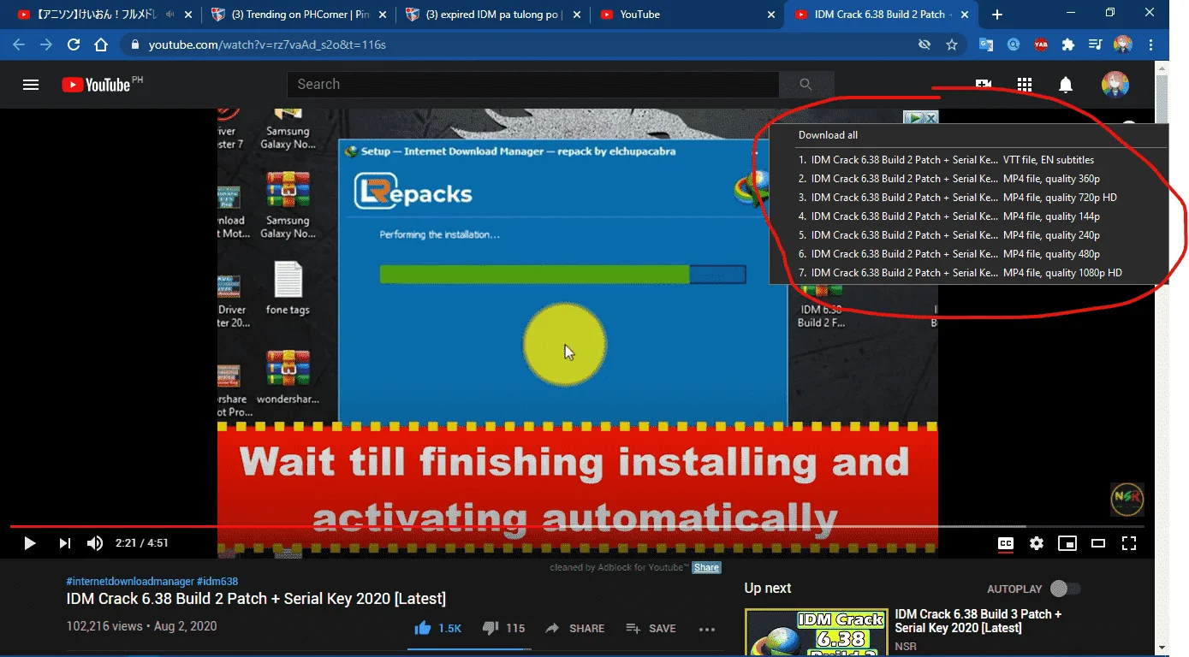Viewport: 1189px width, 657px height.
Task: Toggle theater mode
Action: 1098,543
